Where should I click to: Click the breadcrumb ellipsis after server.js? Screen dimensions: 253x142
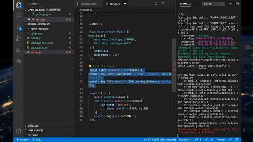[96, 10]
